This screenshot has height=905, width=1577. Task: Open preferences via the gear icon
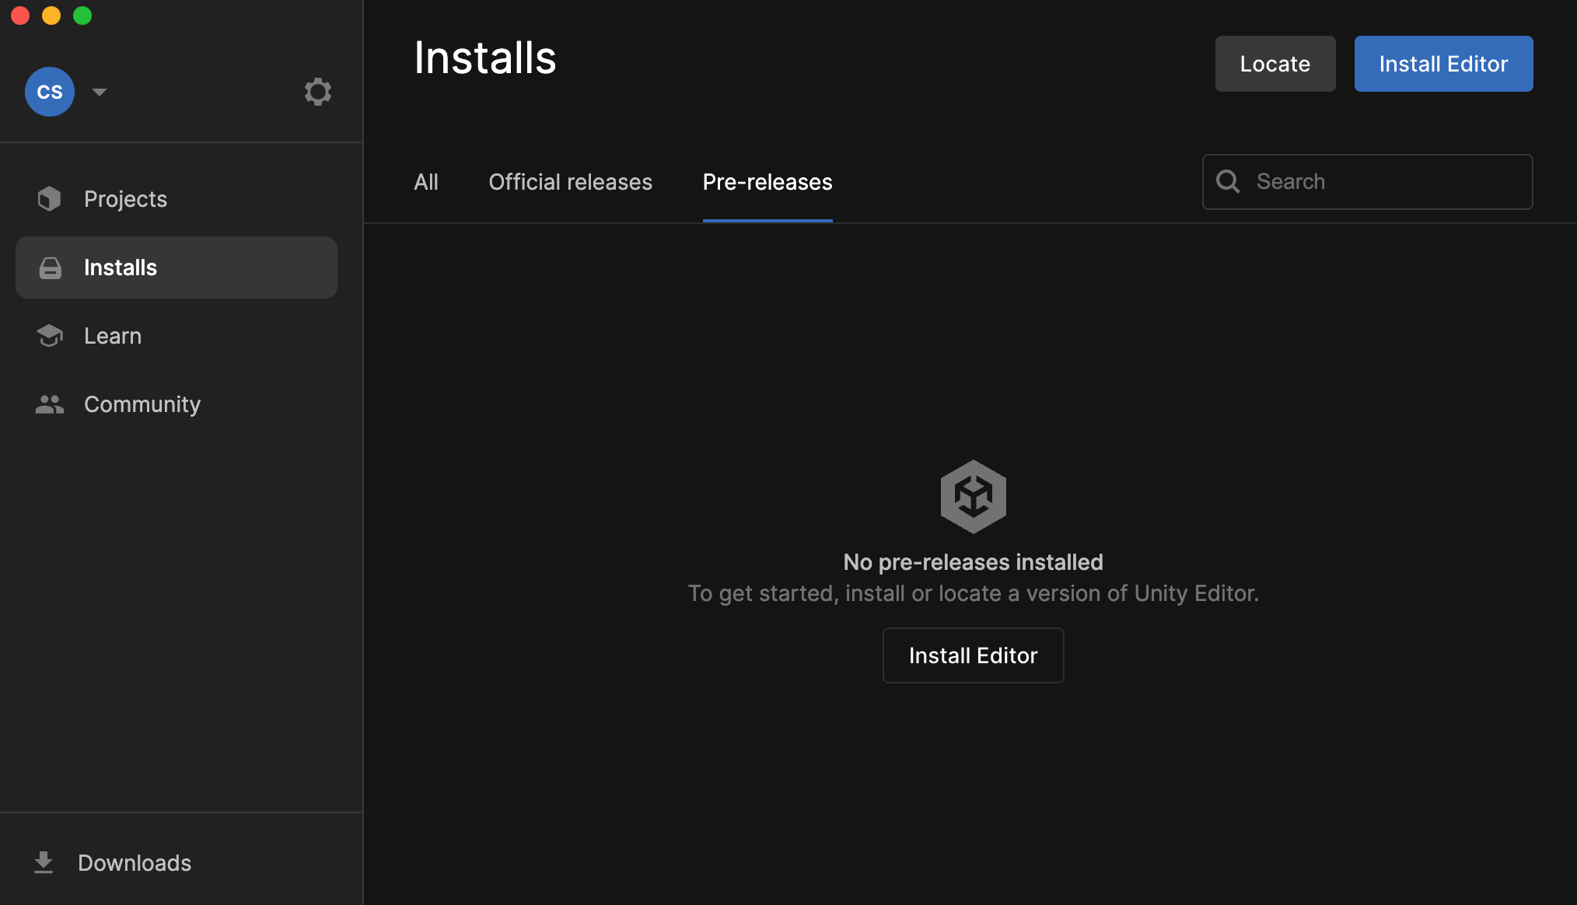pos(318,92)
